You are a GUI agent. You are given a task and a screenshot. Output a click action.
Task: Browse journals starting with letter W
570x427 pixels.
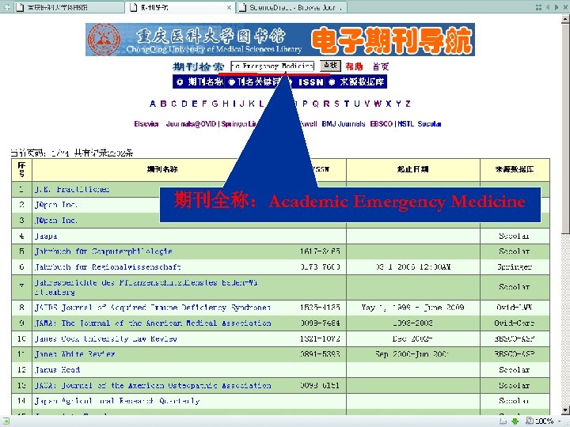click(x=378, y=104)
